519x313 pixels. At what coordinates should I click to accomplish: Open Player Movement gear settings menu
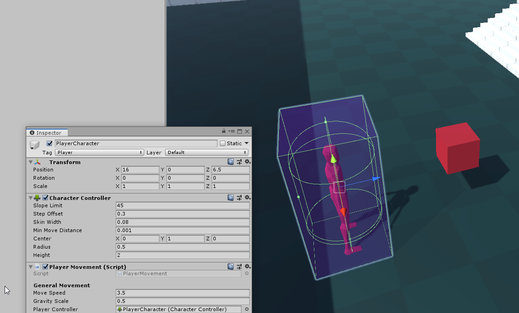pyautogui.click(x=247, y=267)
